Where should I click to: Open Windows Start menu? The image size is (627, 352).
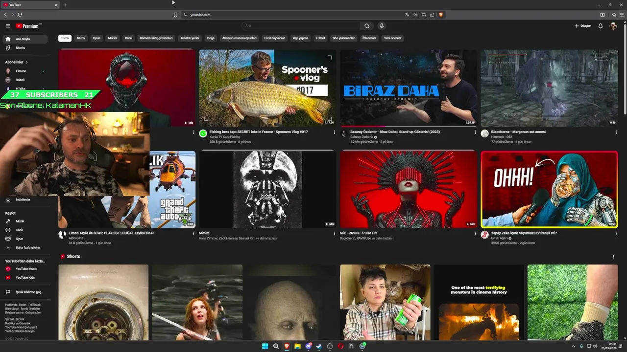(265, 346)
